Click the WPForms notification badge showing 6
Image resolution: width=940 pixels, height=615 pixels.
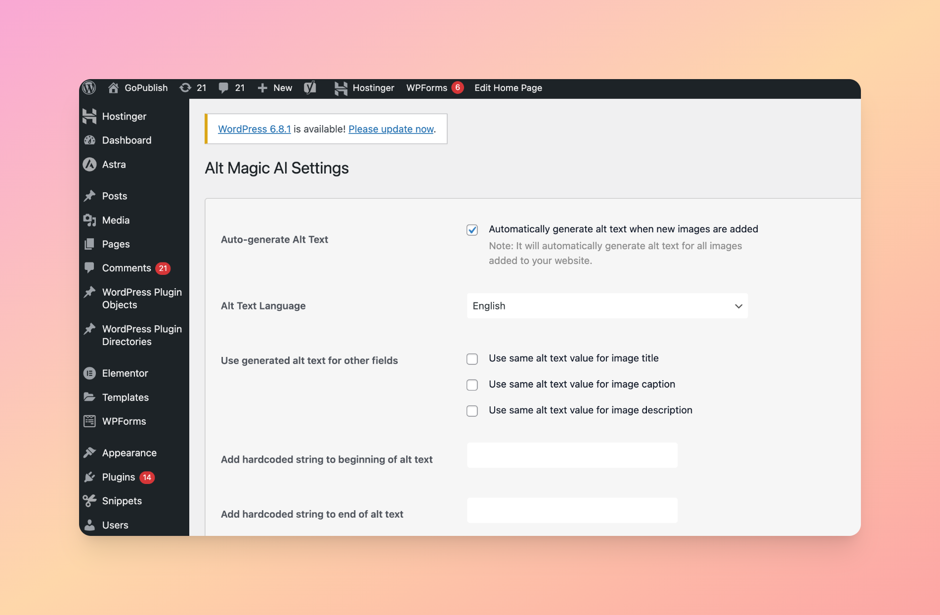tap(458, 88)
